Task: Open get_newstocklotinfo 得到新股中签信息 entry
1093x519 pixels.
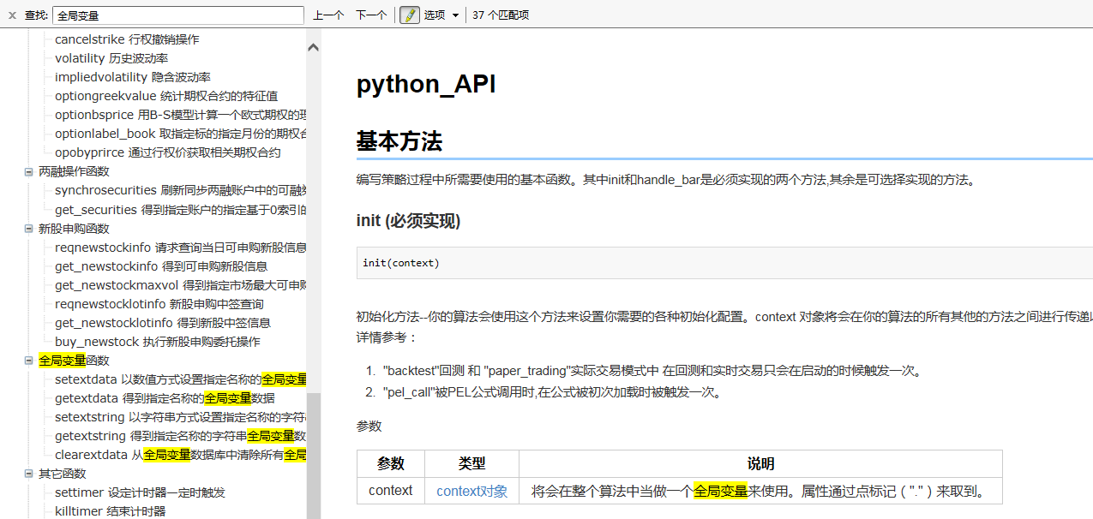Action: point(163,323)
